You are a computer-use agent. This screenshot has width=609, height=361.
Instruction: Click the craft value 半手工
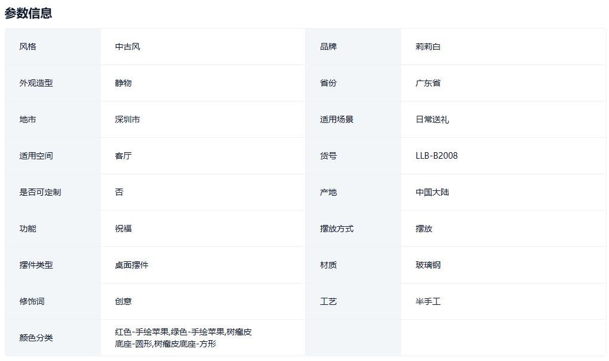(x=428, y=301)
